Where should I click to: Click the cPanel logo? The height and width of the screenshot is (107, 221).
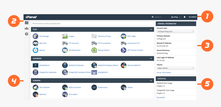31,17
